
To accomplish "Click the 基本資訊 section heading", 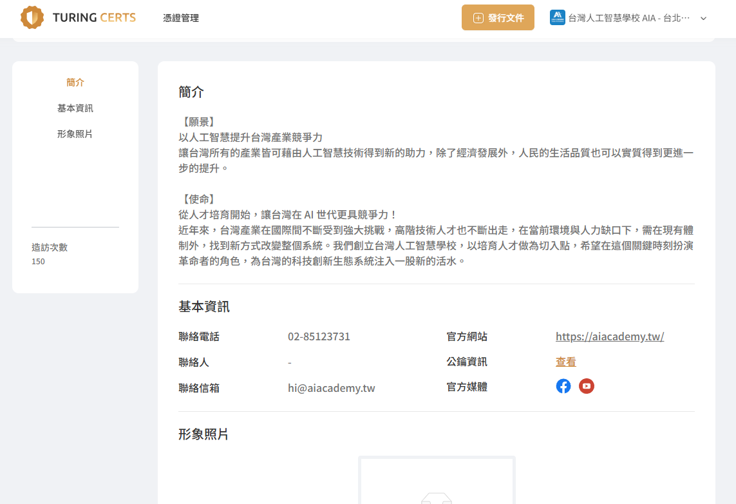I will coord(204,307).
